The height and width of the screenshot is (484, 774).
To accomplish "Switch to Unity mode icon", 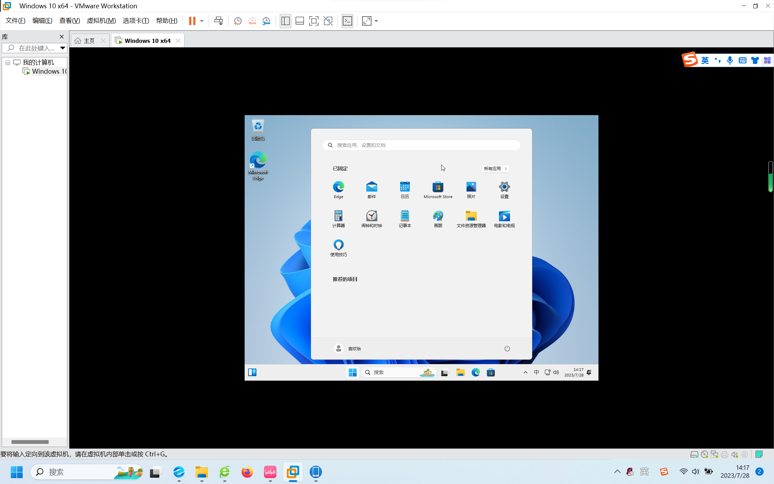I will click(328, 21).
